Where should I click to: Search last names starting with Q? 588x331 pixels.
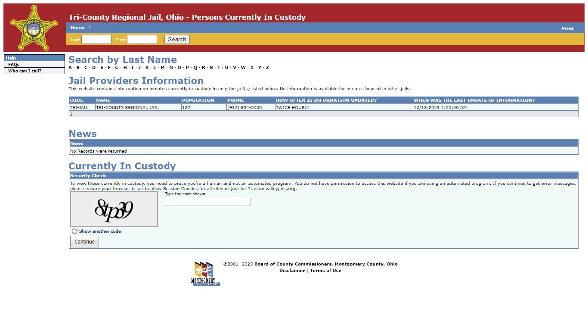click(195, 68)
